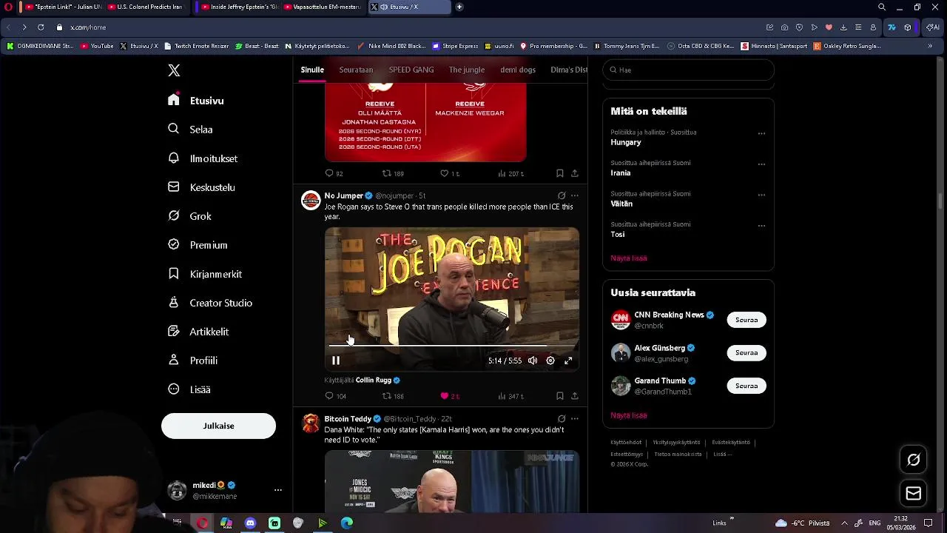Follow Alex Günsberg

pos(747,352)
